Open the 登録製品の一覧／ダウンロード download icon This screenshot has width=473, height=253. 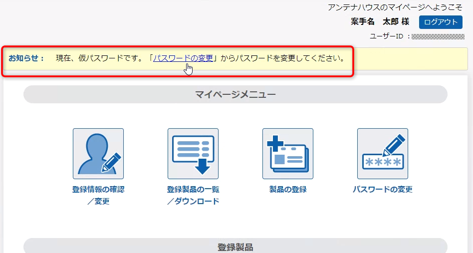[193, 154]
